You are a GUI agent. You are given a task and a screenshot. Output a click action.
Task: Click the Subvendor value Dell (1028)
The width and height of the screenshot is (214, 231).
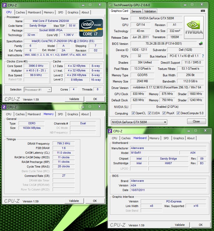tap(186, 50)
